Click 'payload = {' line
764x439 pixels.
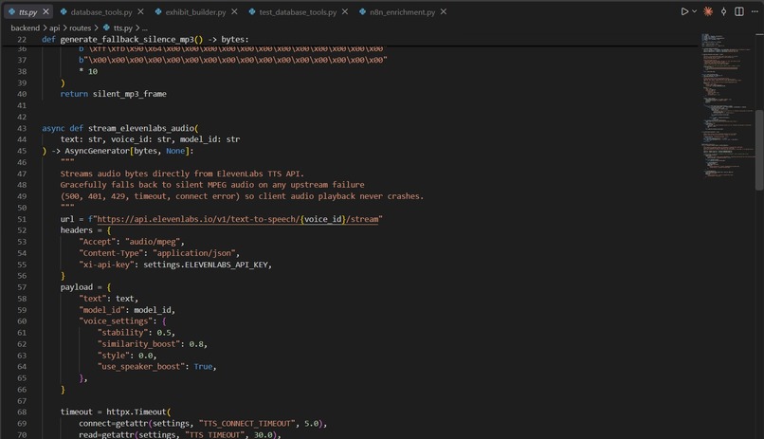click(85, 287)
